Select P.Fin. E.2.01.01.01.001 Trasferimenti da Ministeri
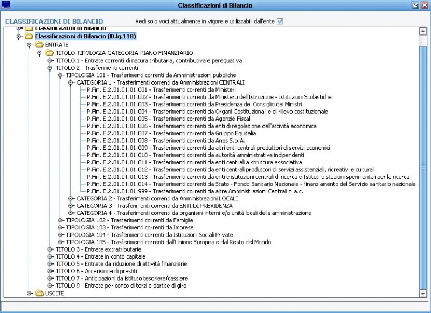Screen dimensions: 431x313 (x=161, y=89)
